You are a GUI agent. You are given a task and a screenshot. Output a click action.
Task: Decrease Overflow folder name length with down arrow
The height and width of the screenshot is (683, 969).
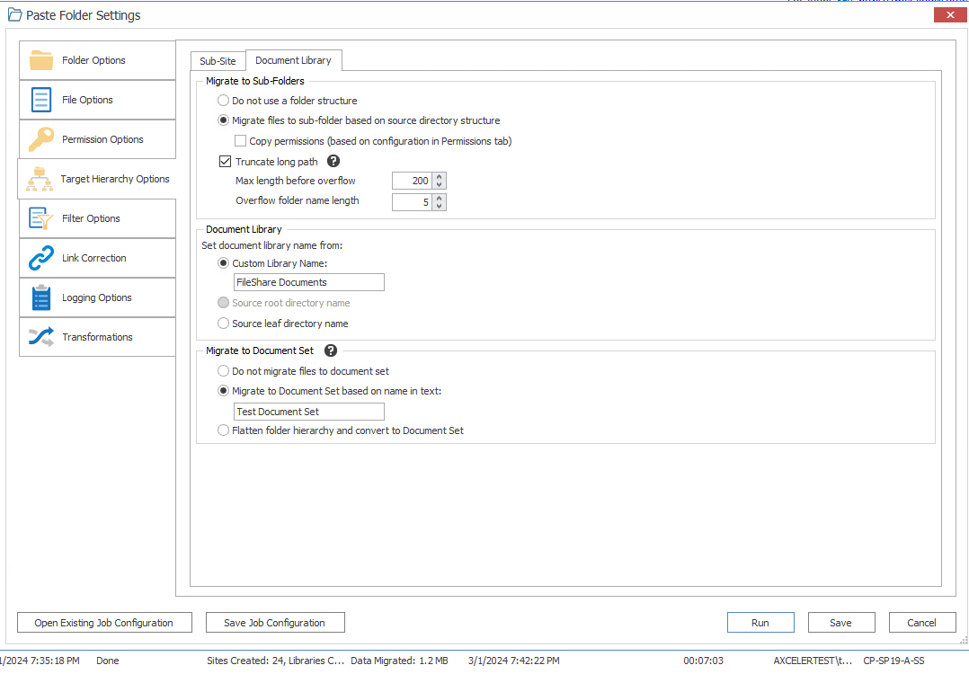click(440, 206)
